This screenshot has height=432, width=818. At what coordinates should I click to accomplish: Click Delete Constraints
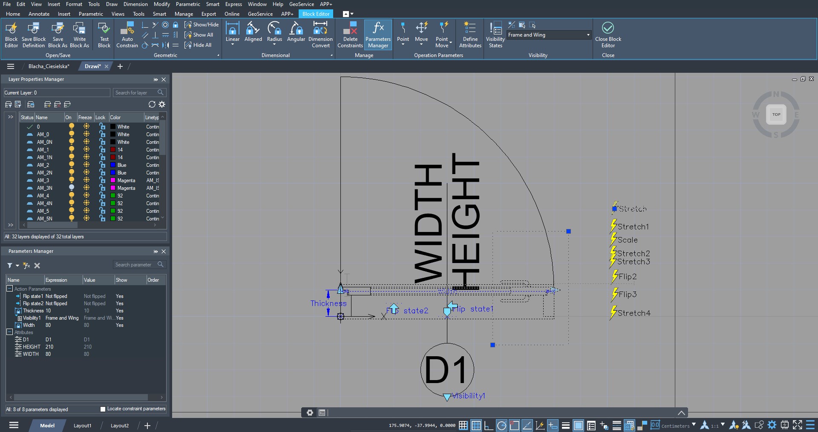coord(350,35)
